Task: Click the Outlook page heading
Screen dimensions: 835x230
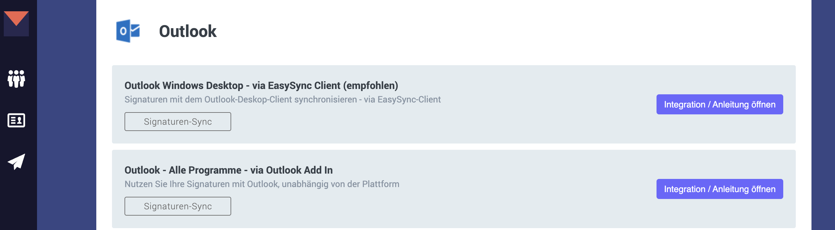Action: pos(187,31)
